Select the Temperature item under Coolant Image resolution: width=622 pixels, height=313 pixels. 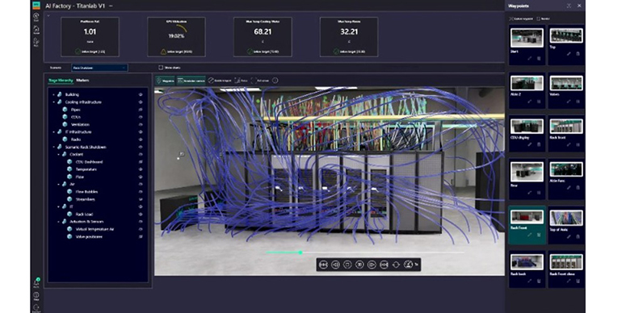click(x=86, y=169)
